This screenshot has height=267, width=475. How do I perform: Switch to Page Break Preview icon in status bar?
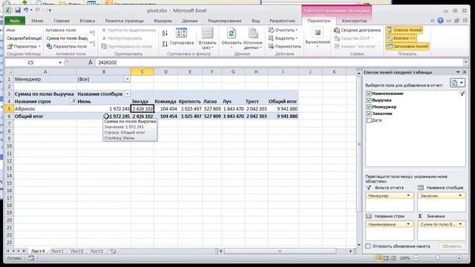point(393,258)
